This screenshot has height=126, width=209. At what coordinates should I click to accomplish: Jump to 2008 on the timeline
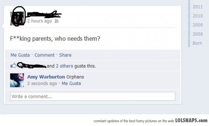click(x=197, y=34)
